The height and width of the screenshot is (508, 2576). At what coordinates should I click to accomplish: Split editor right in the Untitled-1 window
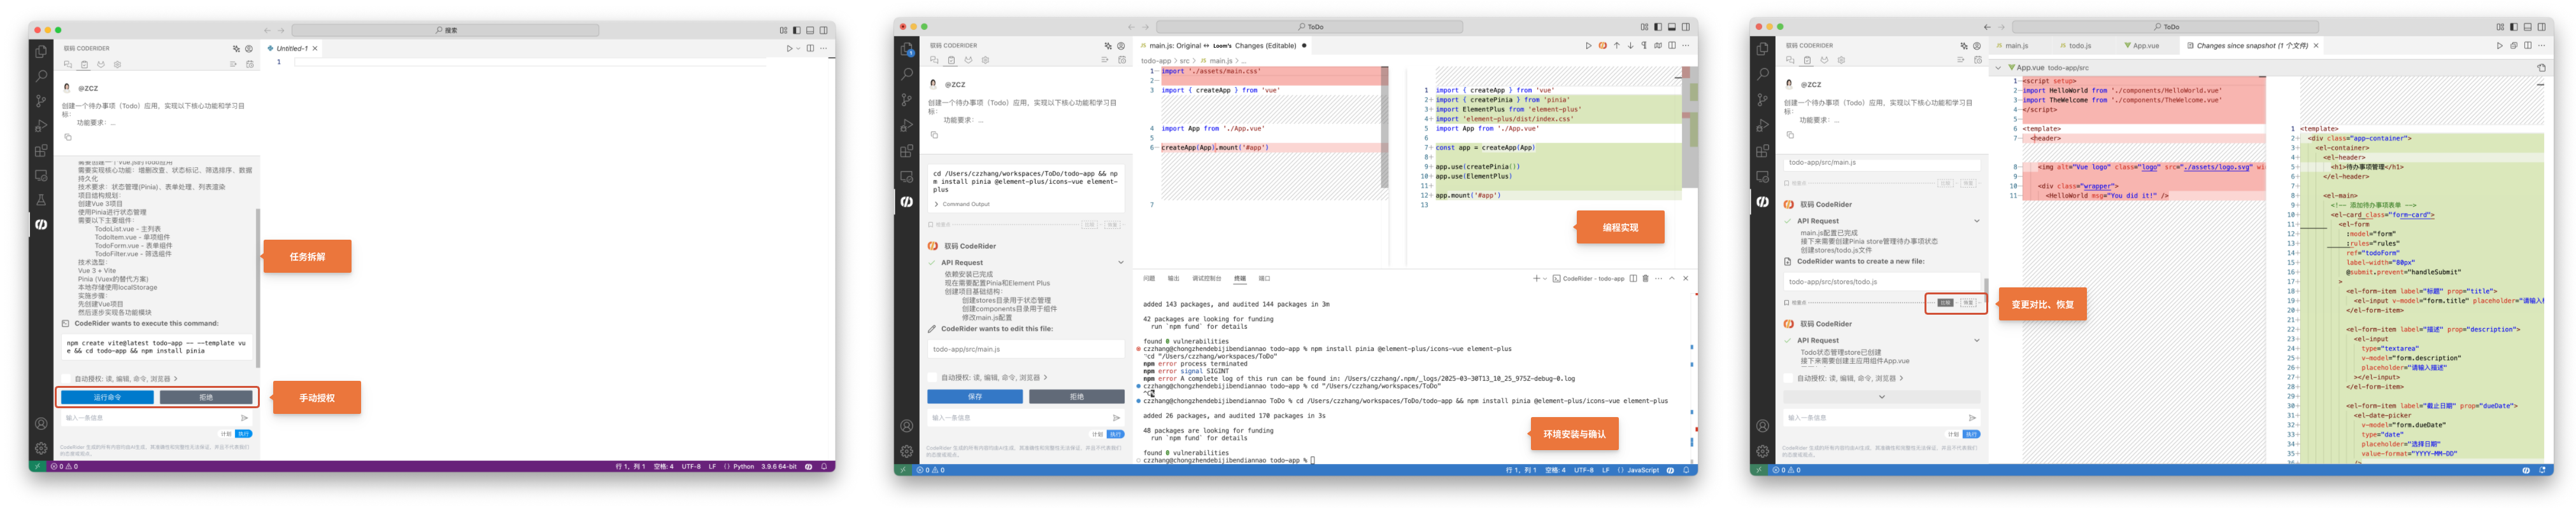810,48
